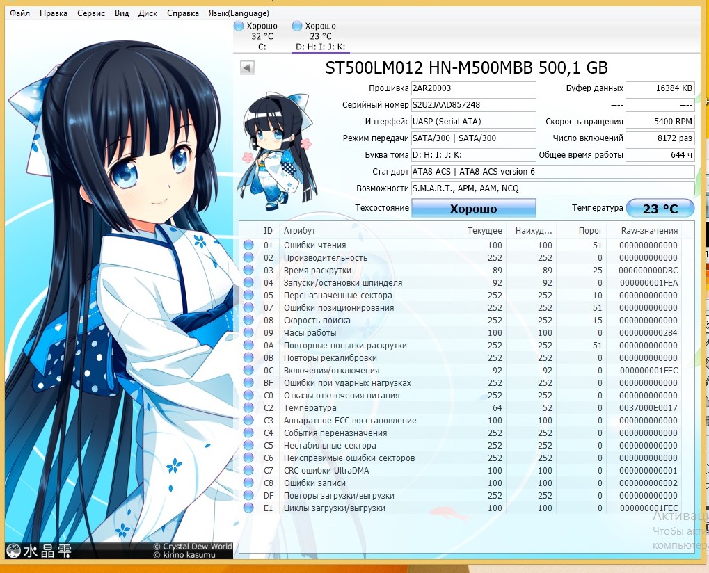This screenshot has width=709, height=573.
Task: Click the Хорошо health status button
Action: [473, 209]
